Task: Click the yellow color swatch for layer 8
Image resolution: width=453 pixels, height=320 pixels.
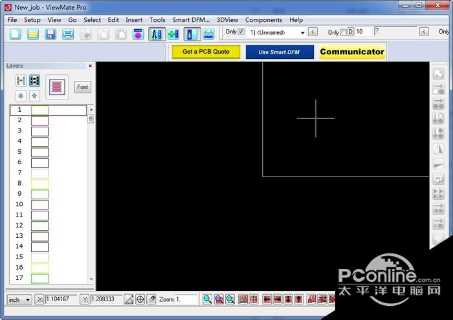Action: 40,184
